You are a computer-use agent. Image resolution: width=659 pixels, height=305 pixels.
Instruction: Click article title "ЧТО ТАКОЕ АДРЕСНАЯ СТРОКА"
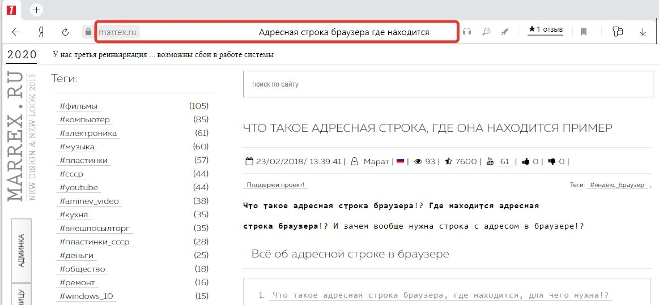point(428,128)
